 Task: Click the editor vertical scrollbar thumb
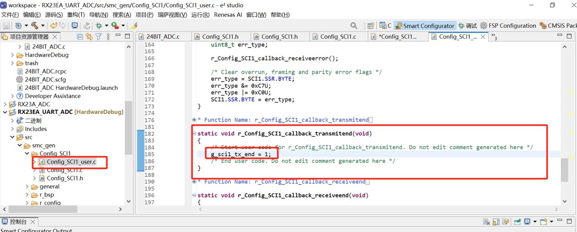pyautogui.click(x=564, y=170)
